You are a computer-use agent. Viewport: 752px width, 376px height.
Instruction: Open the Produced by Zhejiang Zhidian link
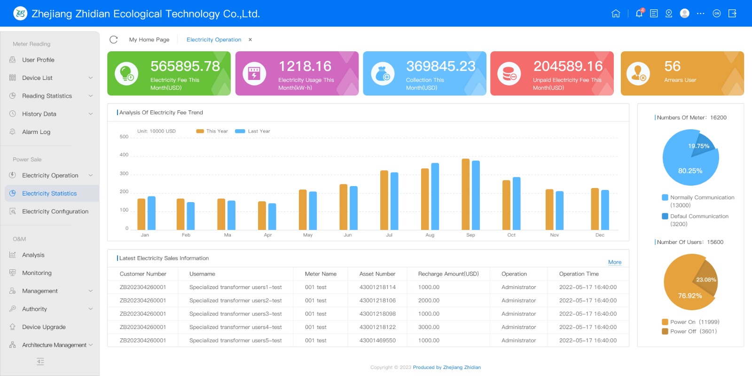[x=446, y=368]
